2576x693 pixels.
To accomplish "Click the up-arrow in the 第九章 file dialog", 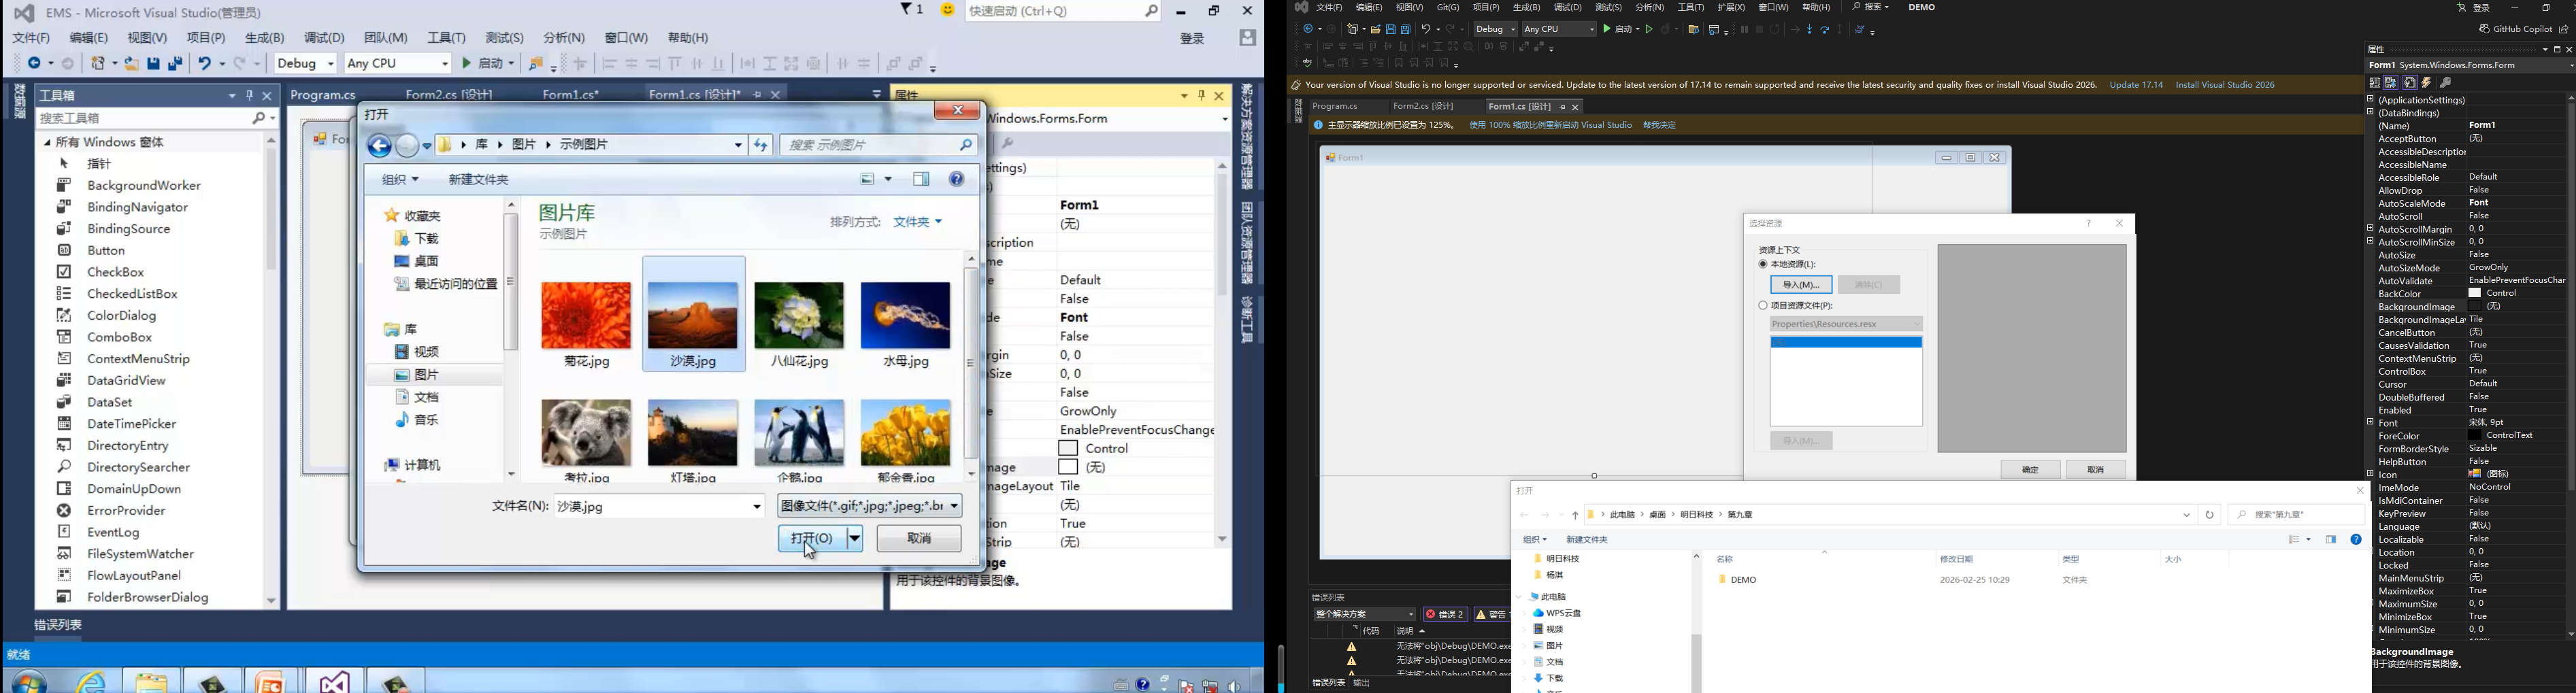I will [x=1575, y=516].
